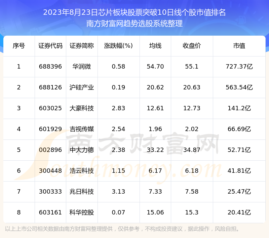Select stock code 688396
Image resolution: width=269 pixels, height=238 pixels.
[50, 67]
